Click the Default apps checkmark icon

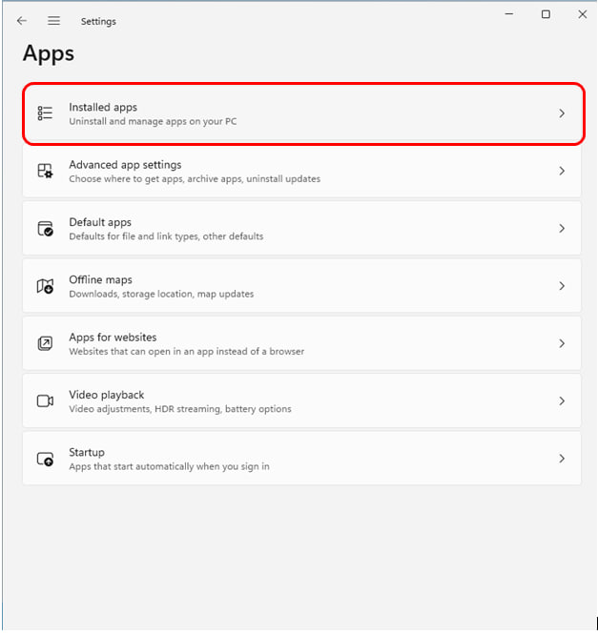point(45,229)
